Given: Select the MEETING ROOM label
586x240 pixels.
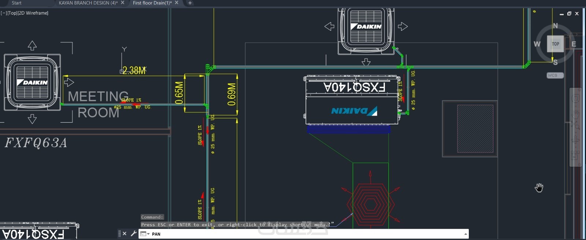Looking at the screenshot, I should (x=98, y=105).
